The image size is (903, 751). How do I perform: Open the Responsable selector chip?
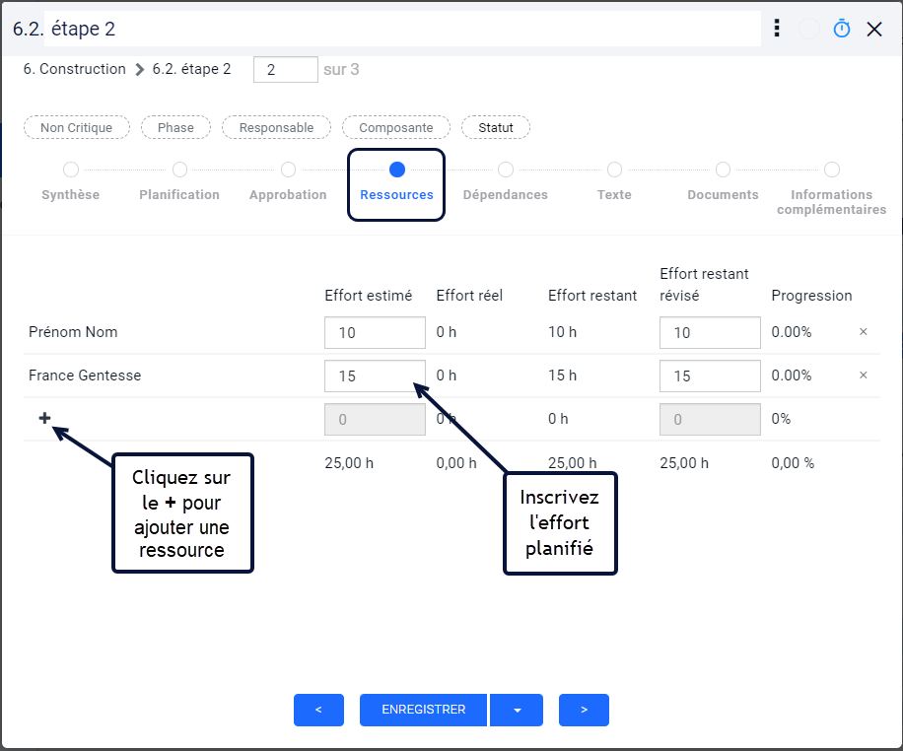pyautogui.click(x=276, y=127)
